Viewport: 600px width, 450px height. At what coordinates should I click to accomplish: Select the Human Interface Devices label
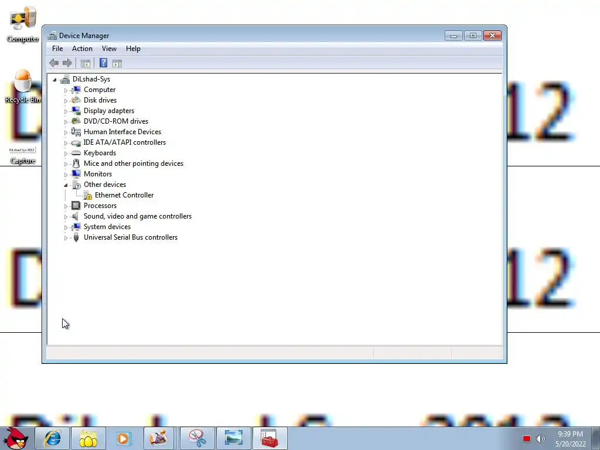coord(122,132)
